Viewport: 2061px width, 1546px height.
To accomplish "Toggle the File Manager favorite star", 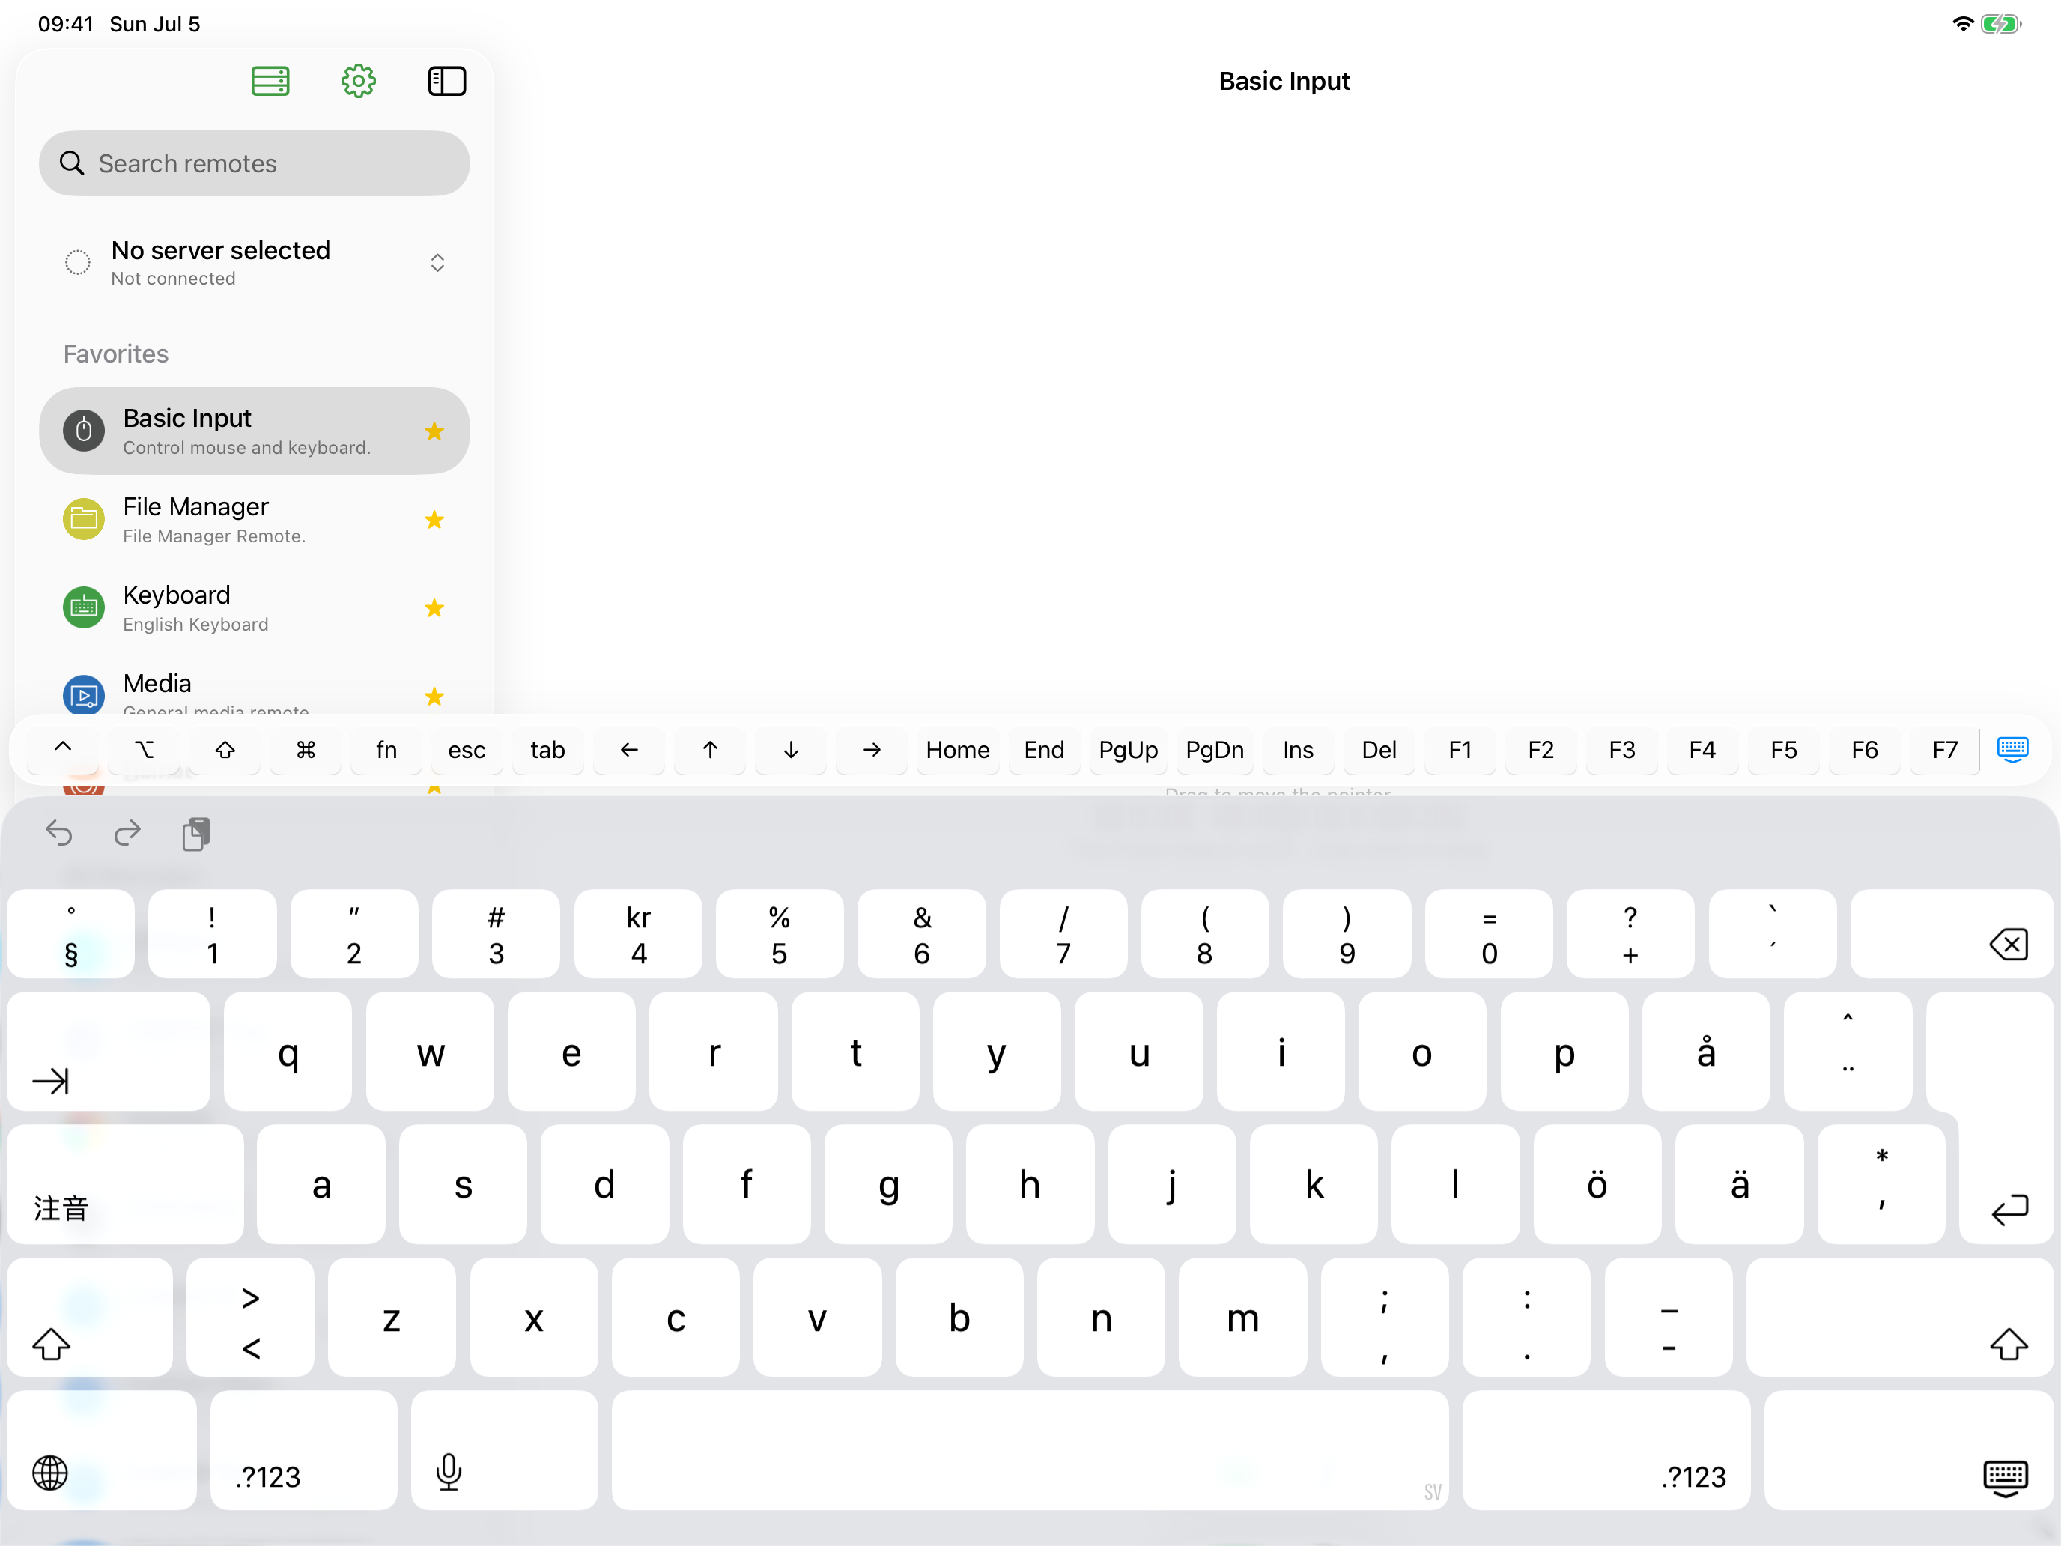I will coord(434,519).
